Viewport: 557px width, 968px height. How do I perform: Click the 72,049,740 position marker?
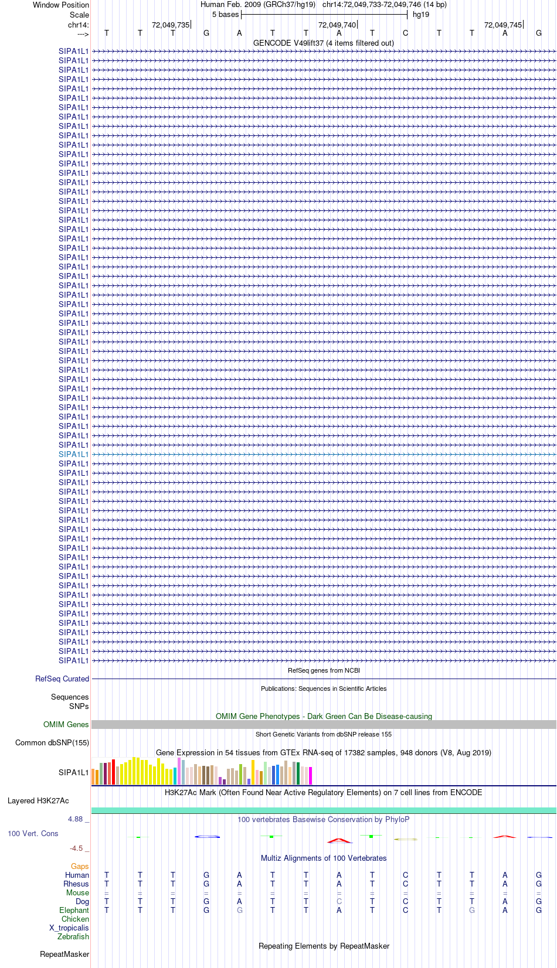pos(337,25)
